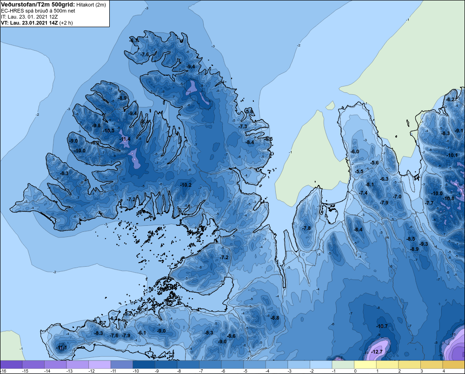465x374 pixels.
Task: Click the -7.4 temperature label
Action: 363,193
